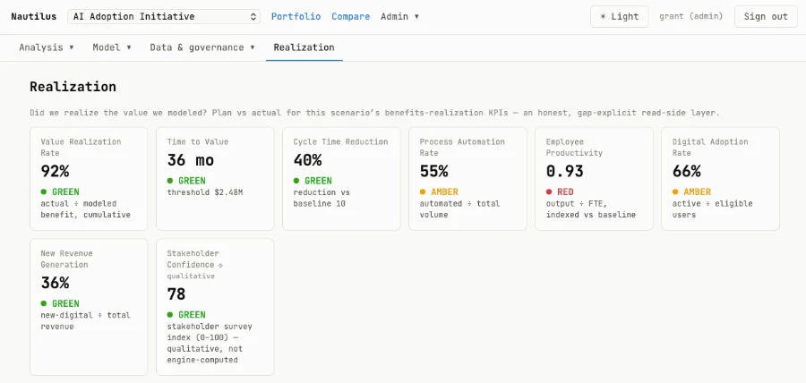Click the 'reduction vs baseline 10' description
The image size is (806, 383).
(322, 198)
